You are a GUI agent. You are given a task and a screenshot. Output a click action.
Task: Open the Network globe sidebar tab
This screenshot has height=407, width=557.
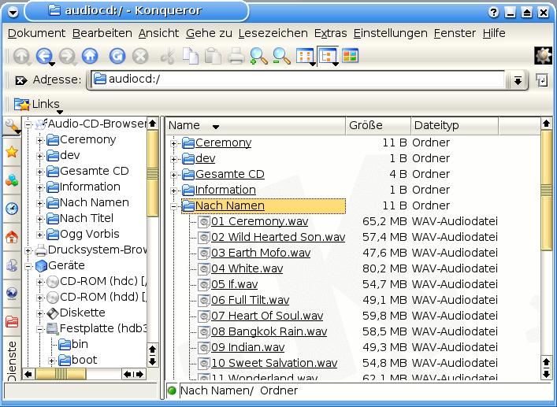click(12, 293)
